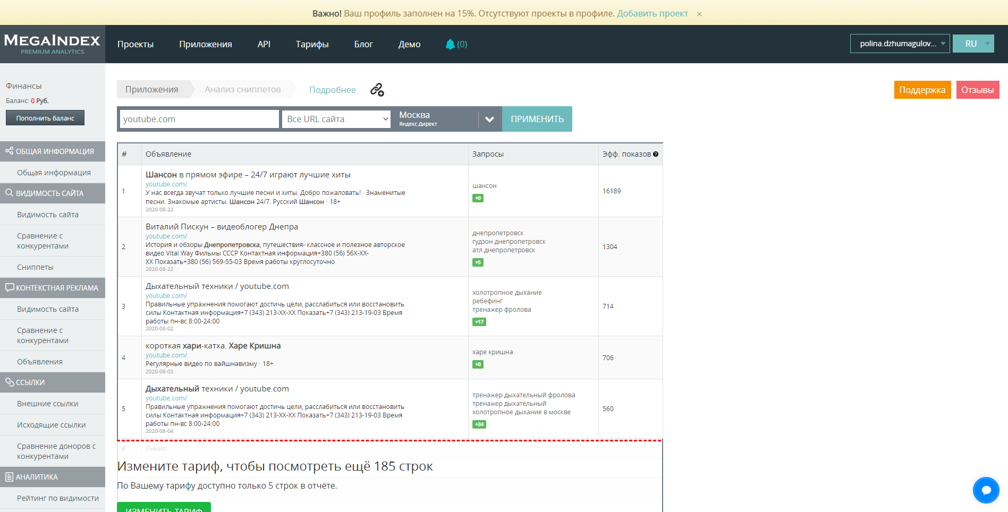This screenshot has height=512, width=1008.
Task: Expand the Москва region selector arrow
Action: pyautogui.click(x=489, y=119)
